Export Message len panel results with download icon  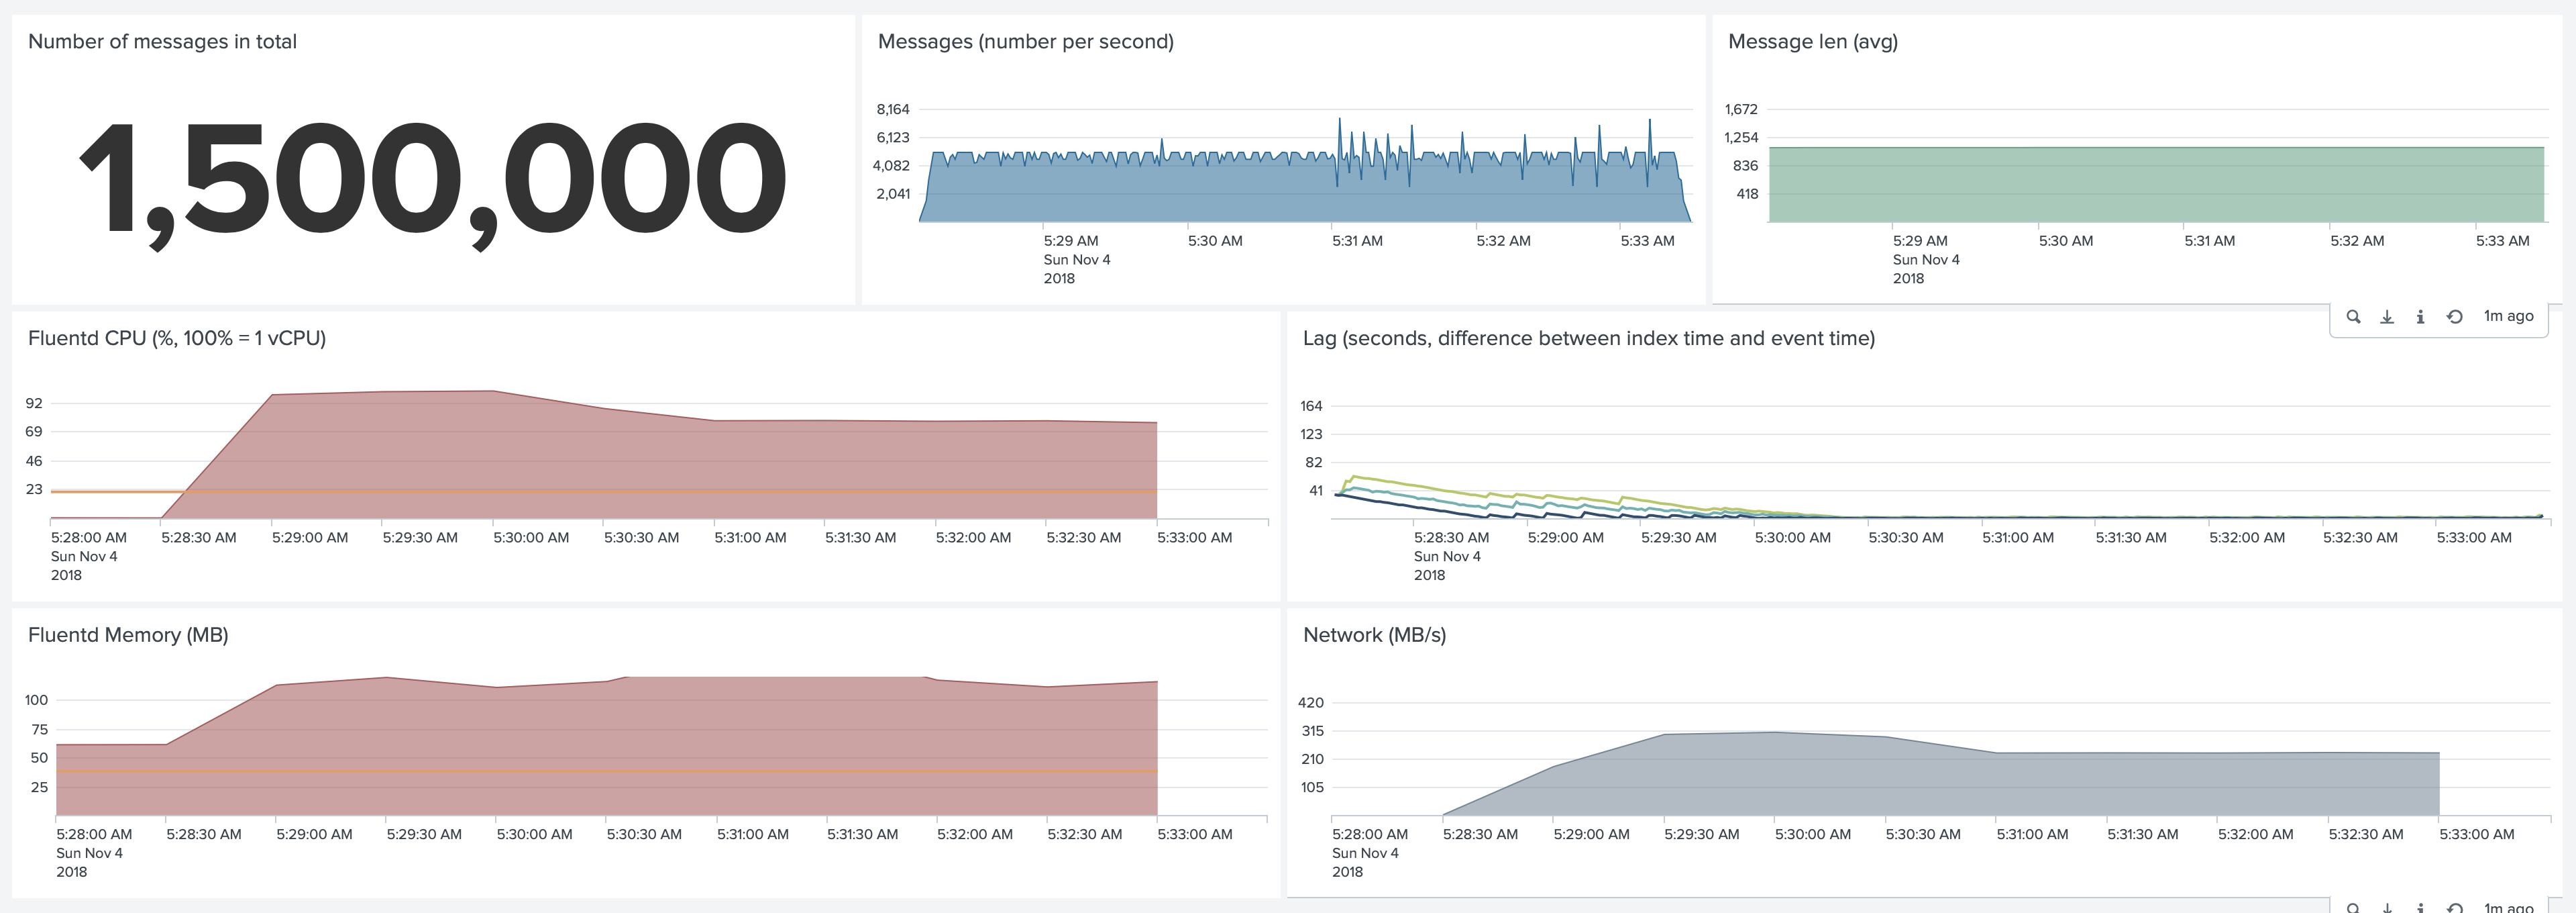2387,316
